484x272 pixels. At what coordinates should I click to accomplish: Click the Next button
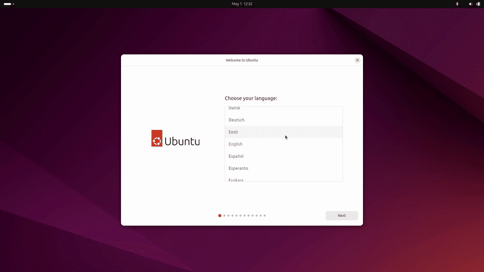341,216
